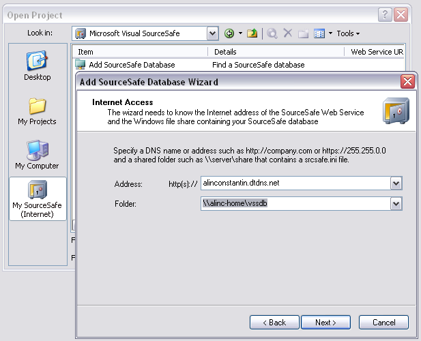Close the Open Project dialog
The image size is (421, 341).
pyautogui.click(x=401, y=14)
